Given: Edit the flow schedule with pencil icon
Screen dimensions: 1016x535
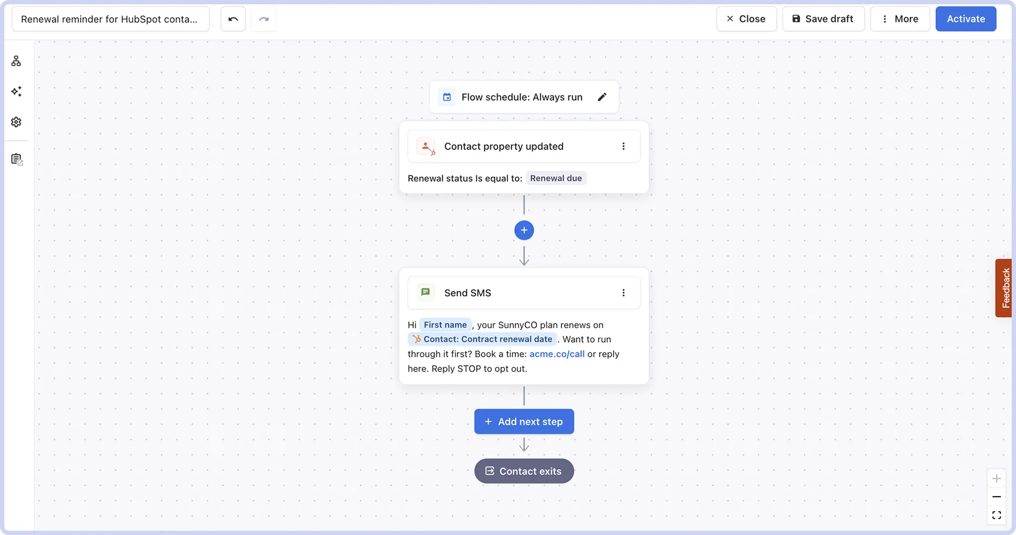Looking at the screenshot, I should point(602,97).
